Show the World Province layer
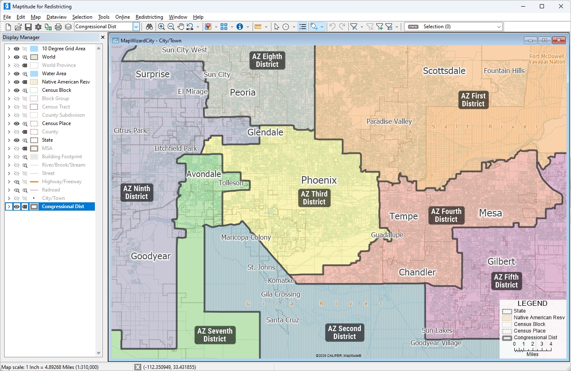571x371 pixels. pos(17,65)
